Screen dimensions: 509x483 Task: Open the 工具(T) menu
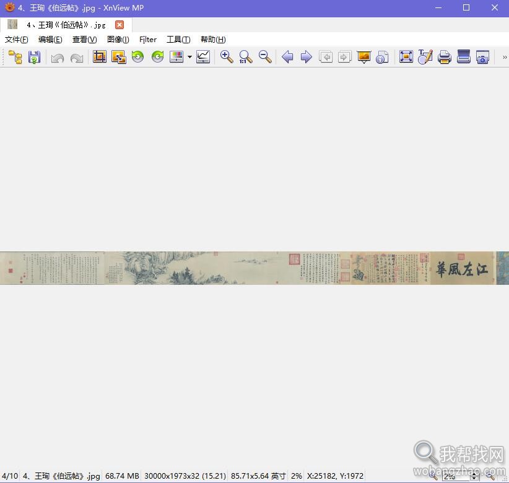coord(178,40)
